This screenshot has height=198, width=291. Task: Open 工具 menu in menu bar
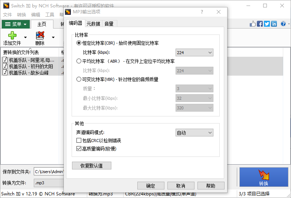pos(50,15)
